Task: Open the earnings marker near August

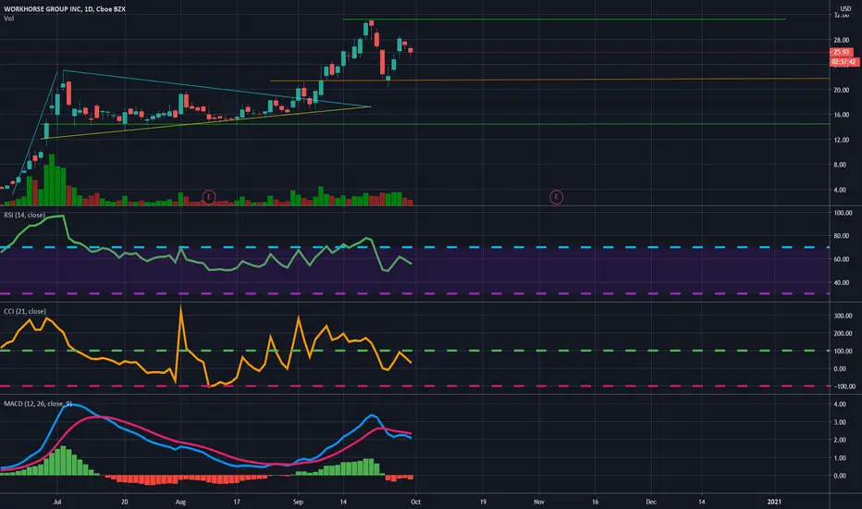Action: pyautogui.click(x=209, y=196)
